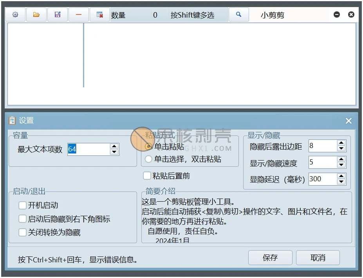
Task: Click the open folder toolbar icon
Action: tap(36, 14)
